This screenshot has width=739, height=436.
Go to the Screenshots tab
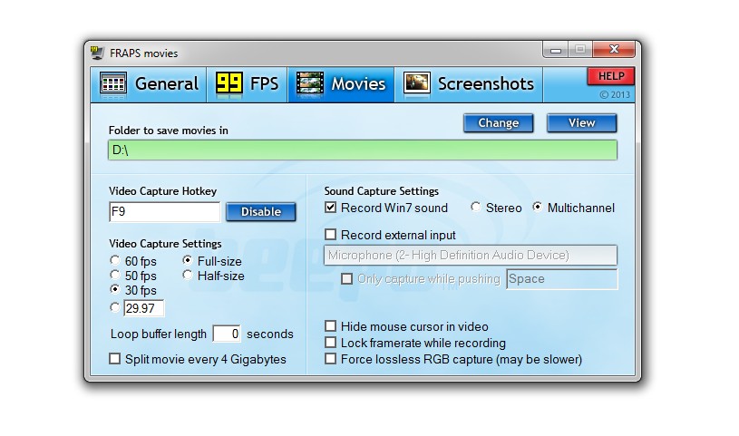469,84
